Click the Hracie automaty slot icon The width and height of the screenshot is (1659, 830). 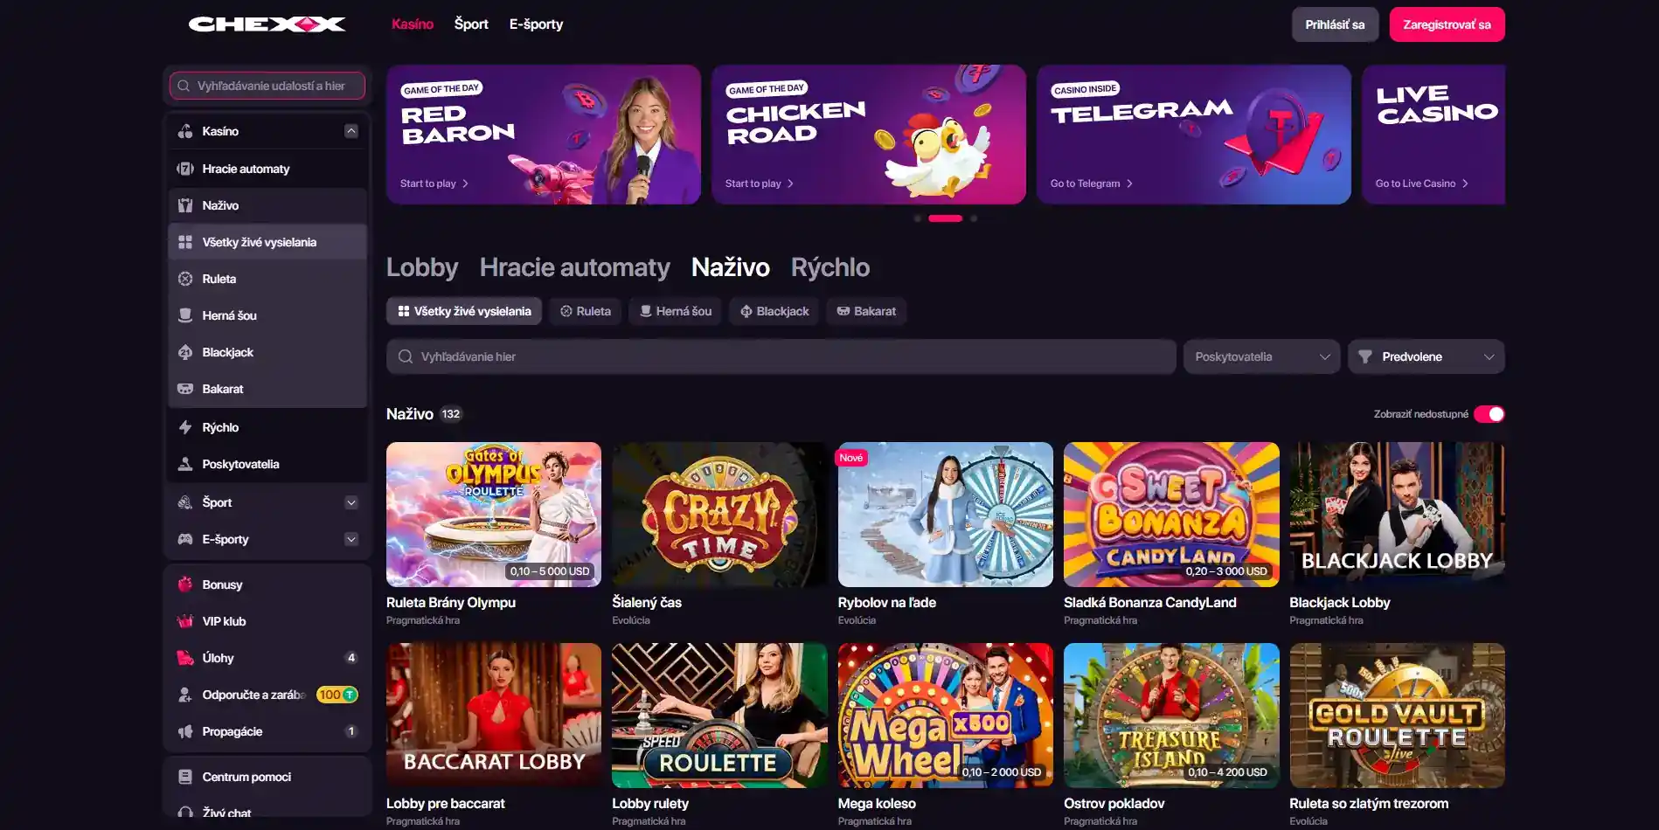tap(185, 169)
